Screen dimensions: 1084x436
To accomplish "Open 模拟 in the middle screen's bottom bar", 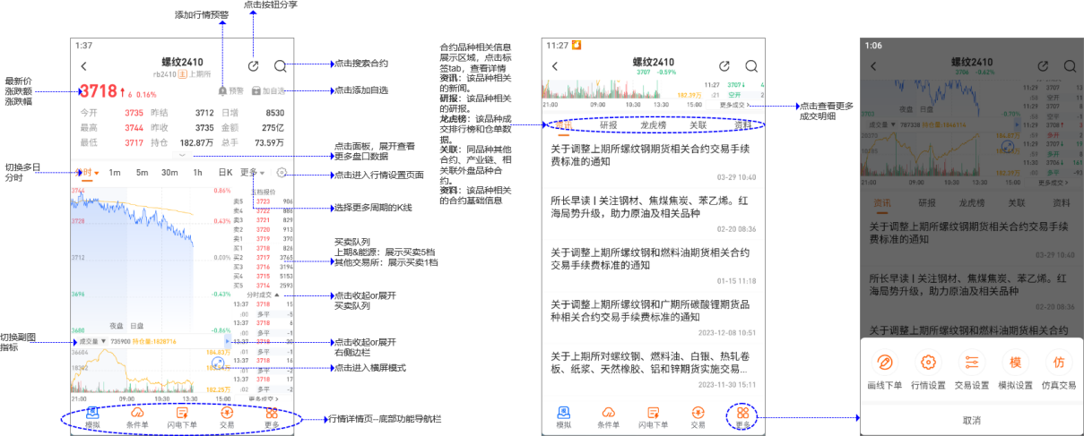I will pos(563,417).
